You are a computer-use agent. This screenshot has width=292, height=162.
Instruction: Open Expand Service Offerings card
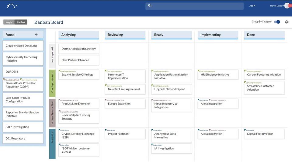[79, 74]
